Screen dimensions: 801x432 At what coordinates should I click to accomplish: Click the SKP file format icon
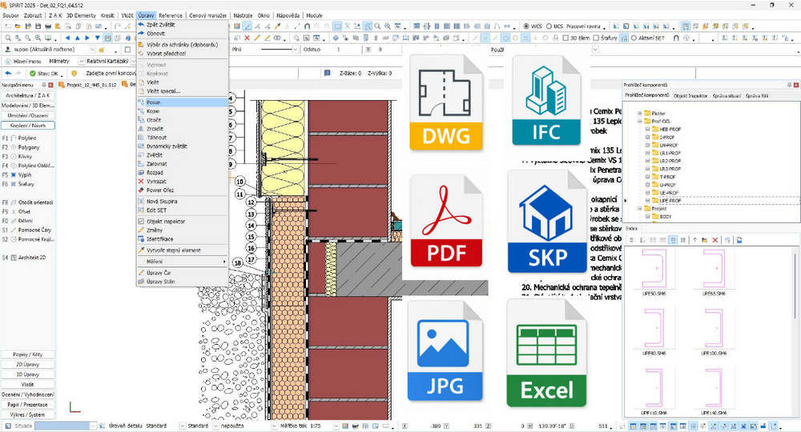pos(547,222)
